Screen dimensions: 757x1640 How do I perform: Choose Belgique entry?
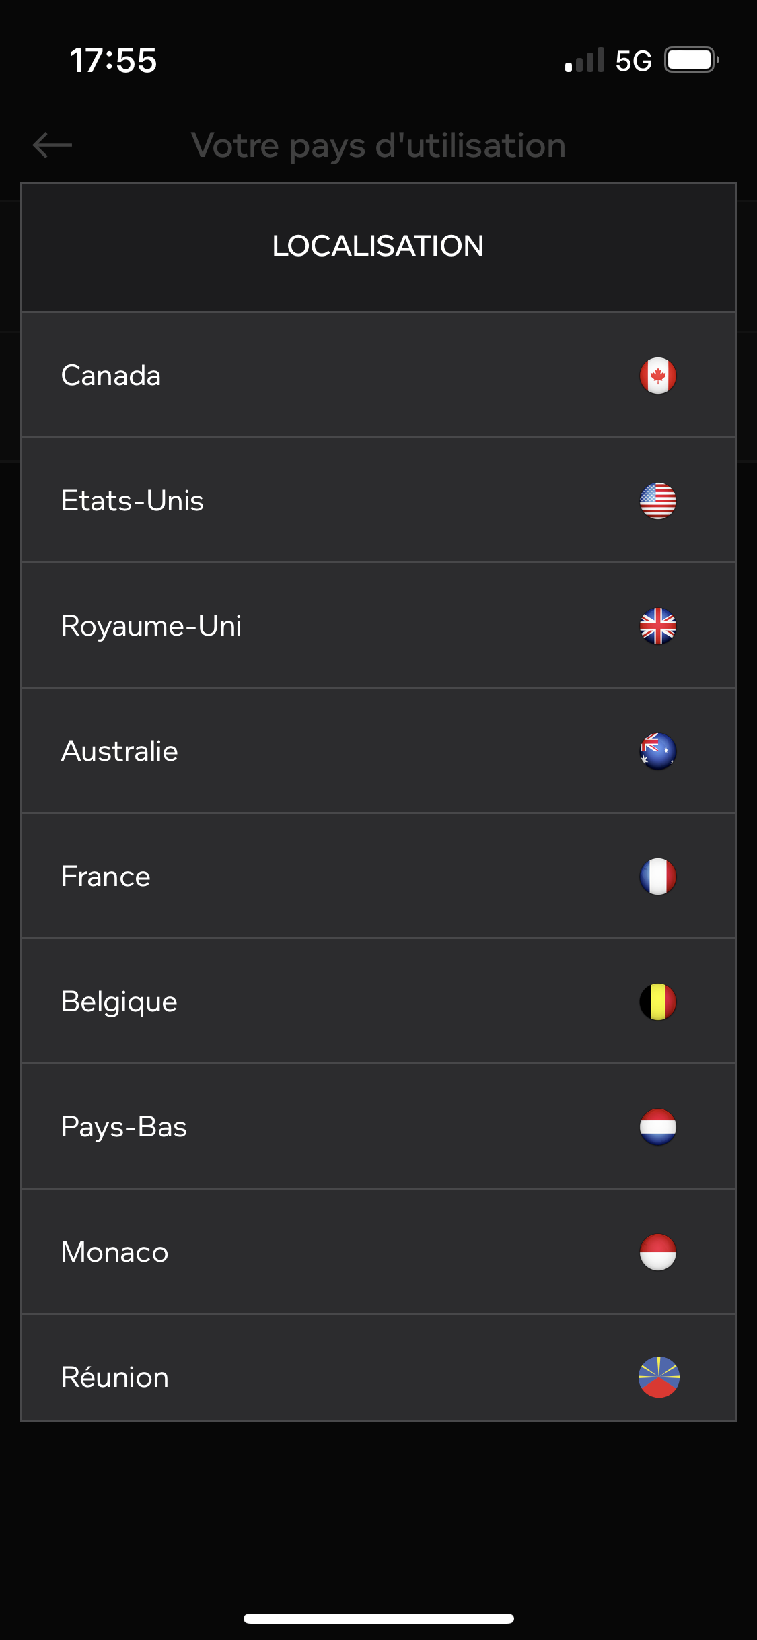point(378,1001)
